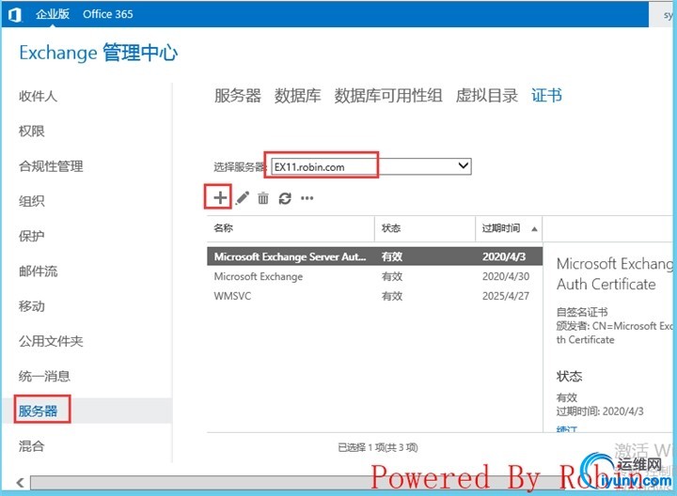Click the 2025/4/27 expiration date cell
Viewport: 677px width, 496px height.
point(506,296)
